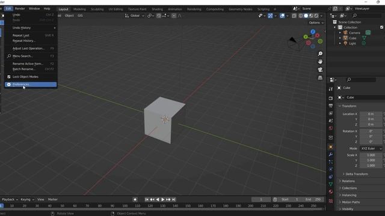Toggle X-ray mode icon

[x=294, y=16]
